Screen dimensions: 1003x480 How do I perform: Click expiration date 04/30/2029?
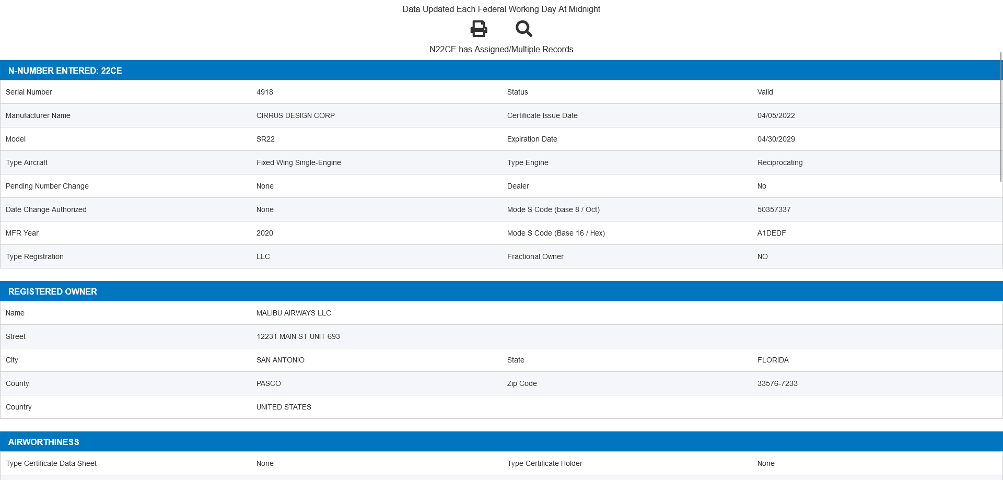(x=776, y=139)
